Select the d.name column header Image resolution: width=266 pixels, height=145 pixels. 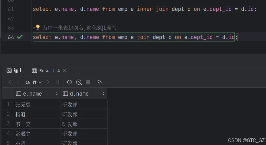tap(84, 94)
